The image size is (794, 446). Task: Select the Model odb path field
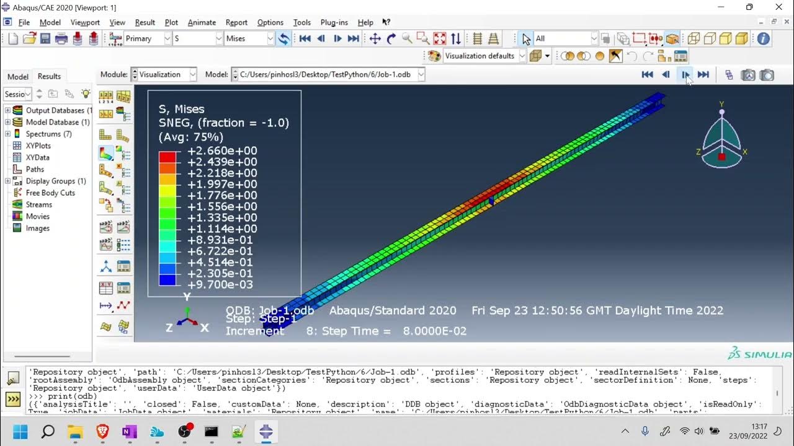coord(328,74)
